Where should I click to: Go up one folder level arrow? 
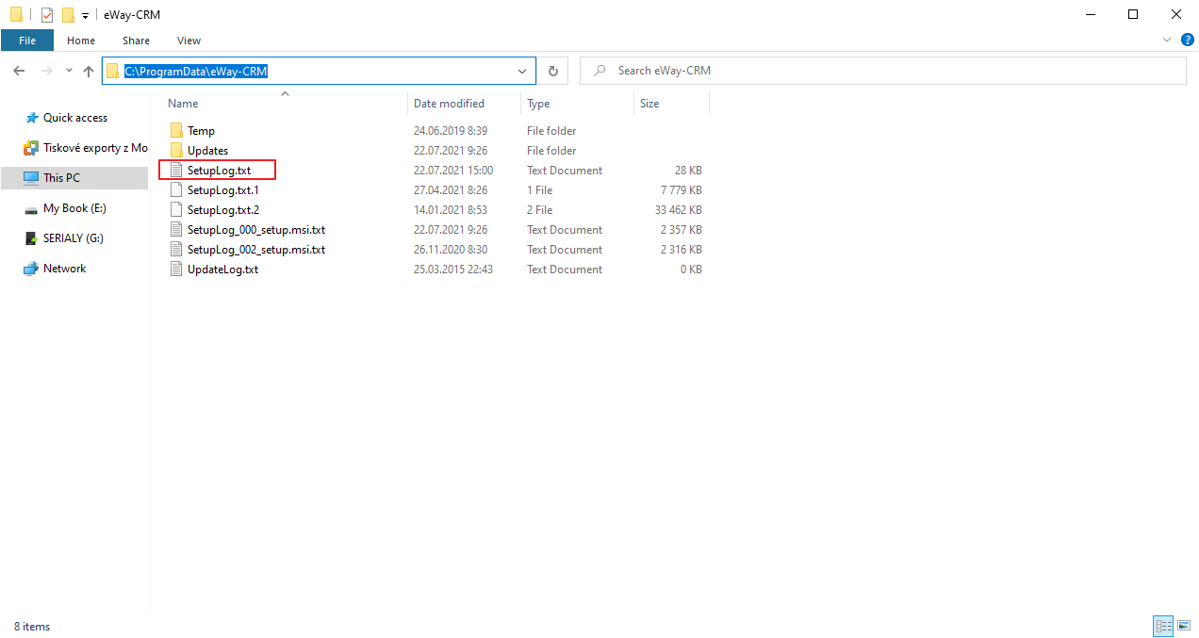click(x=89, y=71)
